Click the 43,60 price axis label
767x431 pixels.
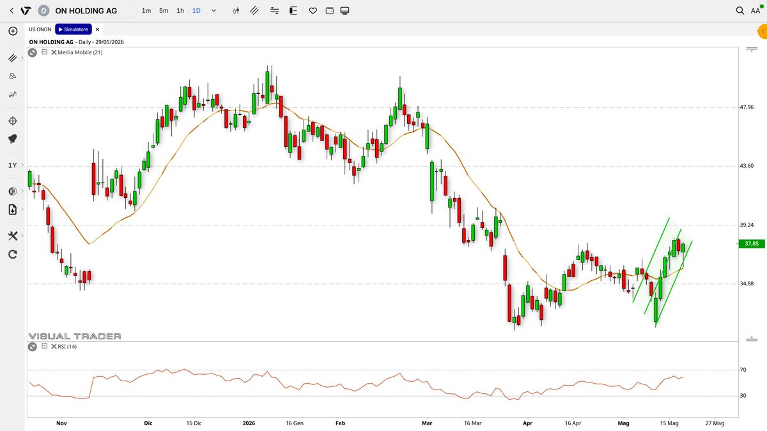pos(747,166)
